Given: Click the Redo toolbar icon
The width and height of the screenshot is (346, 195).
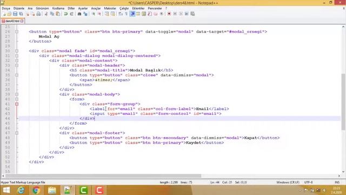Looking at the screenshot, I should 72,14.
